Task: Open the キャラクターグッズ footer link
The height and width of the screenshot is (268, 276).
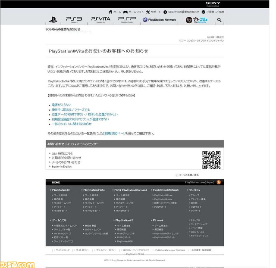Action: pyautogui.click(x=200, y=236)
